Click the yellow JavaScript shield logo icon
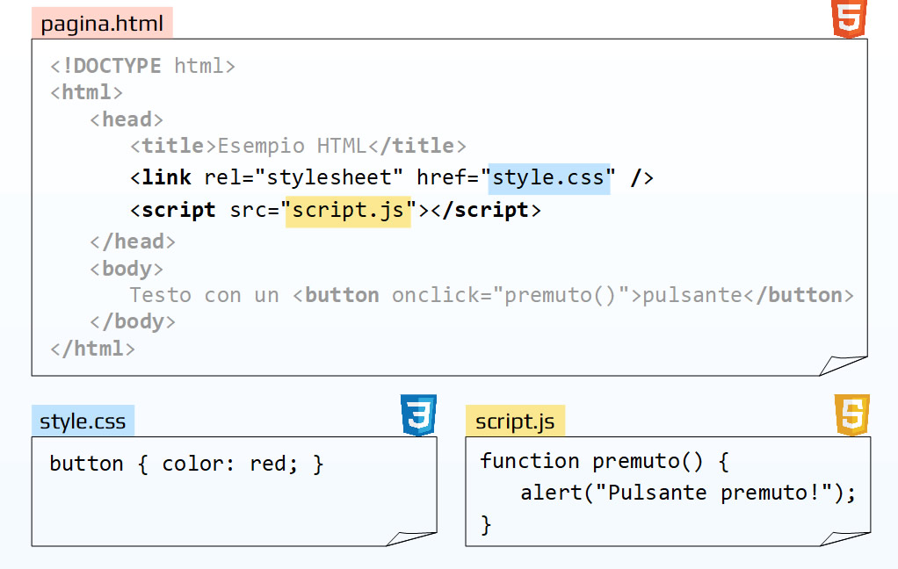Screen dimensions: 898x569 point(852,415)
